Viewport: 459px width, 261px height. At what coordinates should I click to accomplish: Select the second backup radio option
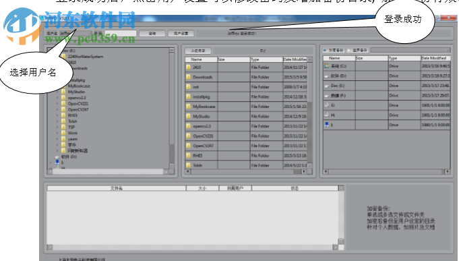pyautogui.click(x=348, y=50)
